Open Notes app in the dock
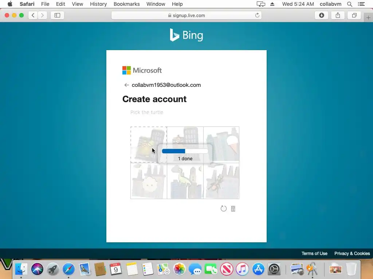The width and height of the screenshot is (373, 279). coord(132,269)
